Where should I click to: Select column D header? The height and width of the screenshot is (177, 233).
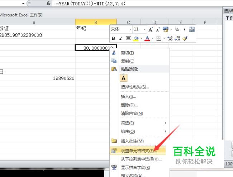pyautogui.click(x=155, y=22)
